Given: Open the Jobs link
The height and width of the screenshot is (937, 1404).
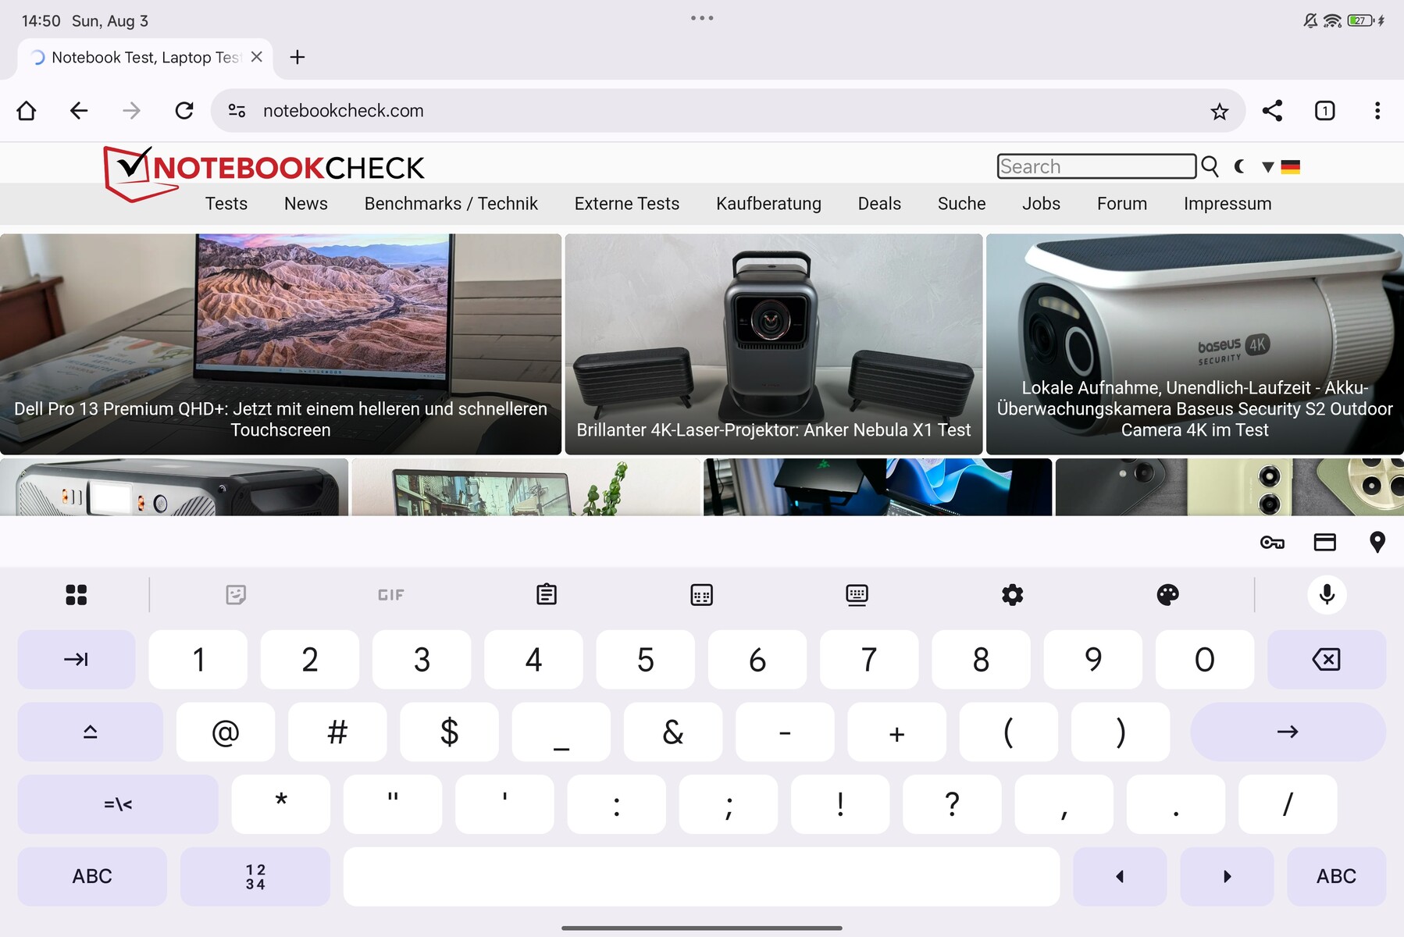Looking at the screenshot, I should pyautogui.click(x=1041, y=204).
